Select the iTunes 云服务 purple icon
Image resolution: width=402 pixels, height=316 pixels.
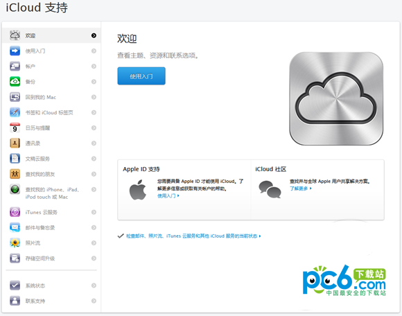(x=15, y=212)
